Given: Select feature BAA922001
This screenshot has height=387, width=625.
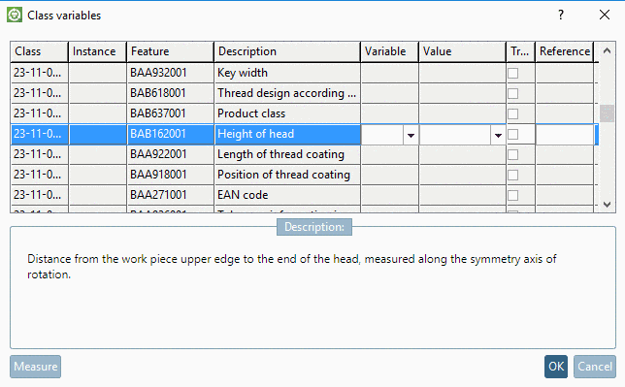Looking at the screenshot, I should [x=170, y=154].
